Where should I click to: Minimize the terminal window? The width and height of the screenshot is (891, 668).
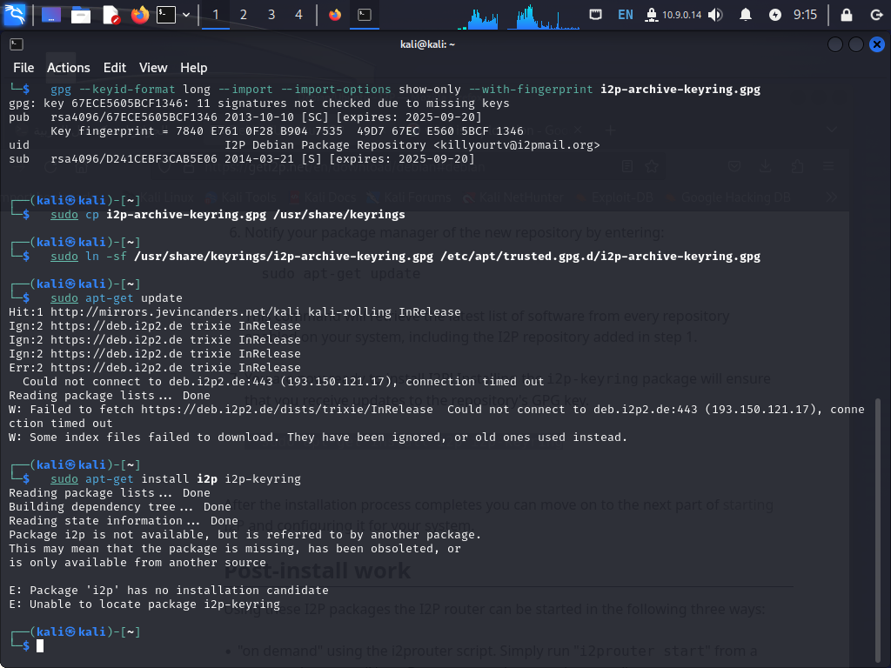pos(835,44)
